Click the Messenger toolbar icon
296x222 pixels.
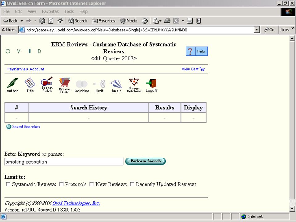[x=199, y=21]
